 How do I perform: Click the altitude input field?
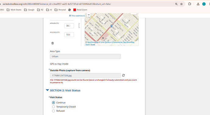69,26
